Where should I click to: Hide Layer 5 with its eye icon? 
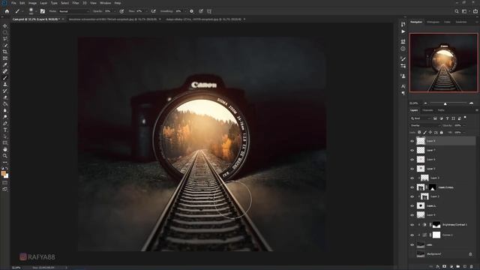(x=412, y=169)
